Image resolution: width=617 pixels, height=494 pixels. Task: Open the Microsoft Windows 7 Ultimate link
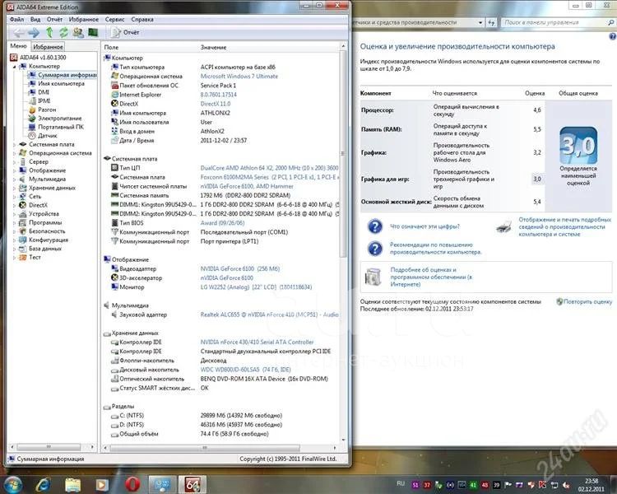click(239, 77)
